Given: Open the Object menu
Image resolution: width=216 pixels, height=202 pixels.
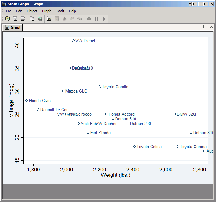Looking at the screenshot, I should pyautogui.click(x=32, y=11).
